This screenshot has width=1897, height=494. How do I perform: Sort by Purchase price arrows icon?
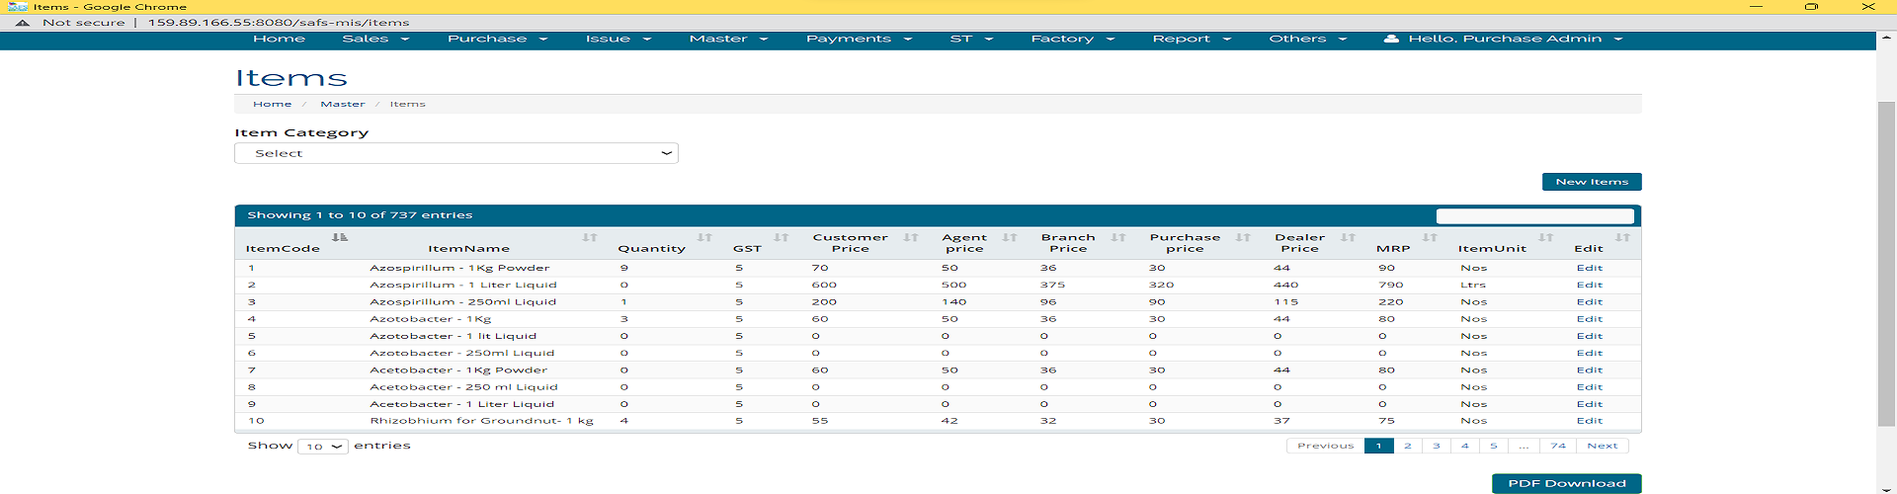click(1243, 237)
